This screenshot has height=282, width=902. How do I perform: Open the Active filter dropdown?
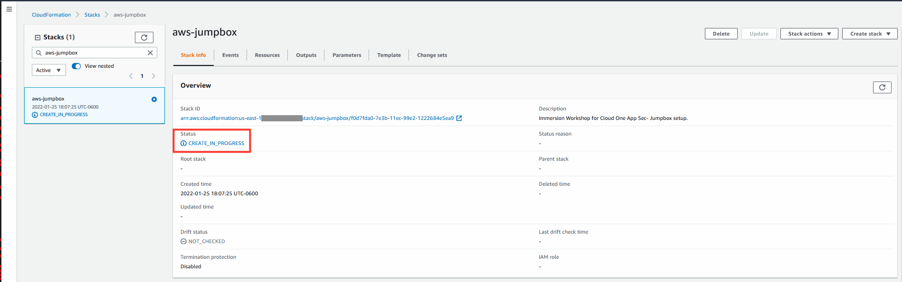click(x=49, y=70)
